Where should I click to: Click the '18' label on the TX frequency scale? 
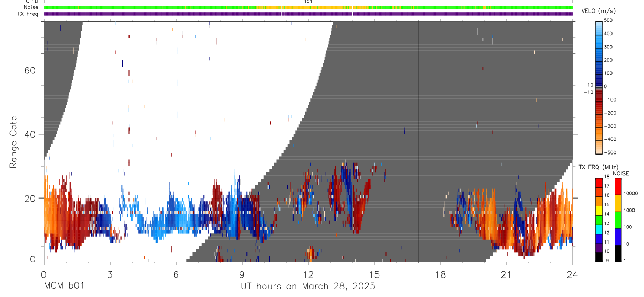pos(607,178)
